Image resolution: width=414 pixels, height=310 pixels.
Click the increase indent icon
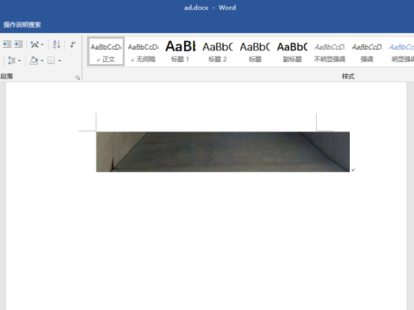click(x=19, y=44)
